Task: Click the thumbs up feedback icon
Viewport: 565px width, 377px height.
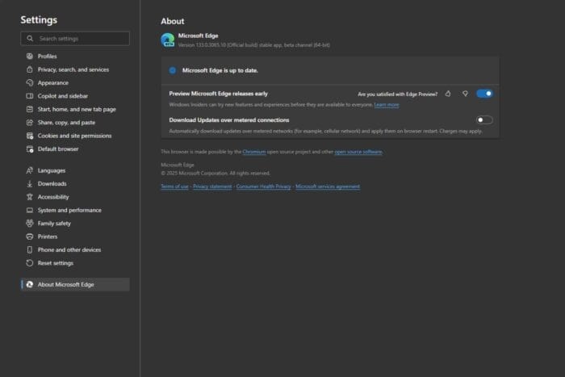Action: [x=448, y=94]
